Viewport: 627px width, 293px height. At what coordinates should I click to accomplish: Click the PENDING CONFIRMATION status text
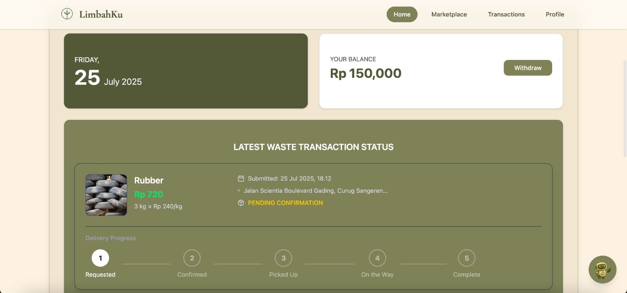285,203
